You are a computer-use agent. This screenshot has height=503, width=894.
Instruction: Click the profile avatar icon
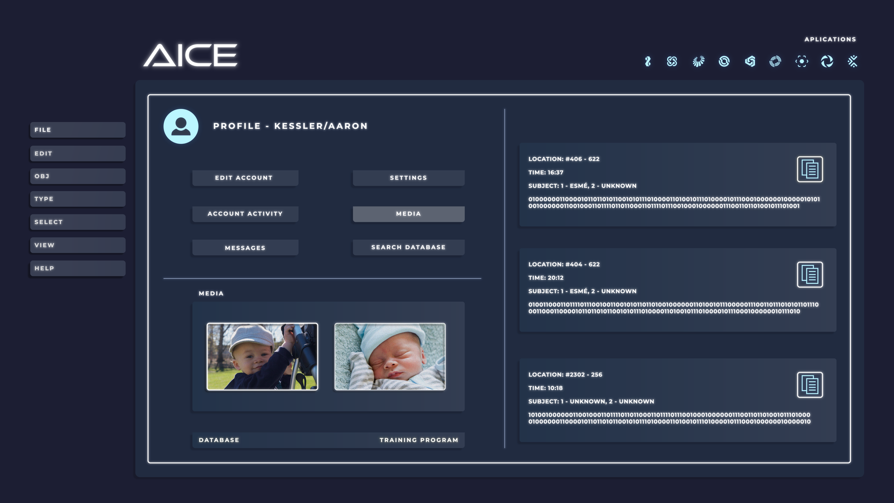pyautogui.click(x=181, y=126)
